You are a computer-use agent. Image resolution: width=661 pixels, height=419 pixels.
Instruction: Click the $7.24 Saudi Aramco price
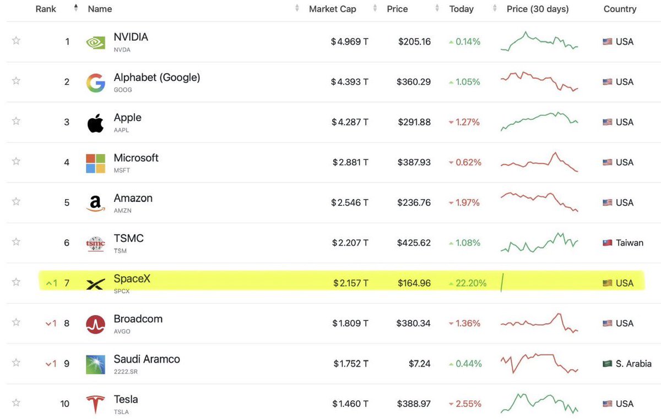(x=419, y=363)
